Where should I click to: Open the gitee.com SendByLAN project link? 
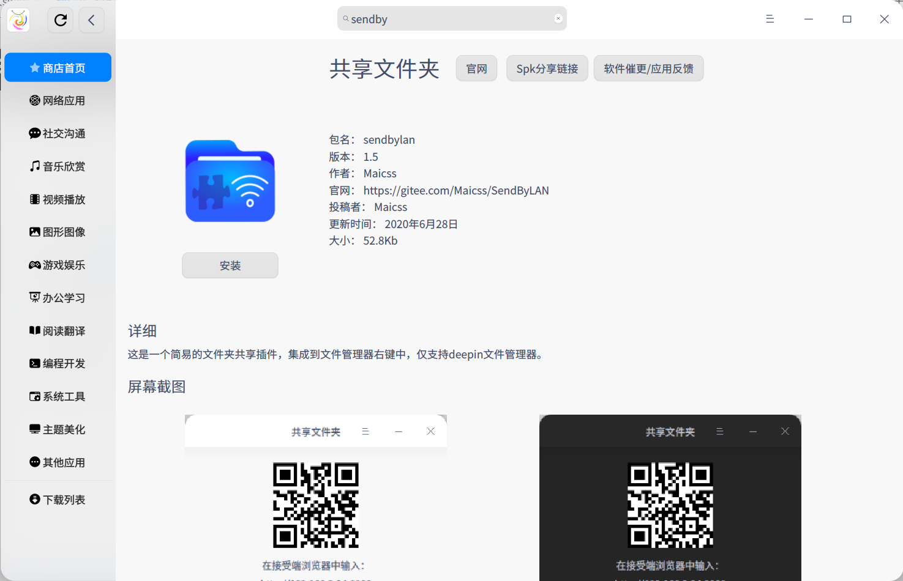[455, 190]
